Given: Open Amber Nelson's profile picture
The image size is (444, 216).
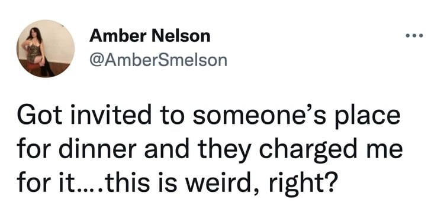Looking at the screenshot, I should coord(46,48).
